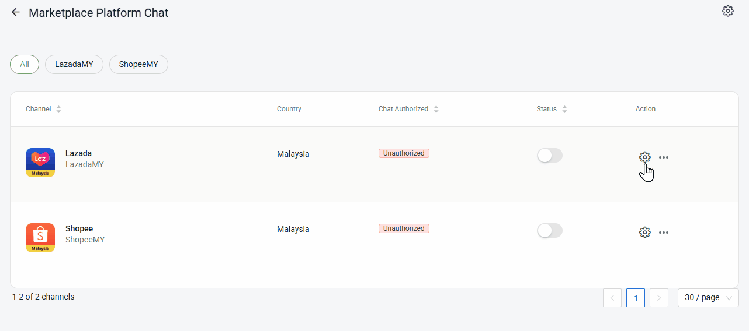749x331 pixels.
Task: Open settings gear for the Lazada channel
Action: pos(644,157)
